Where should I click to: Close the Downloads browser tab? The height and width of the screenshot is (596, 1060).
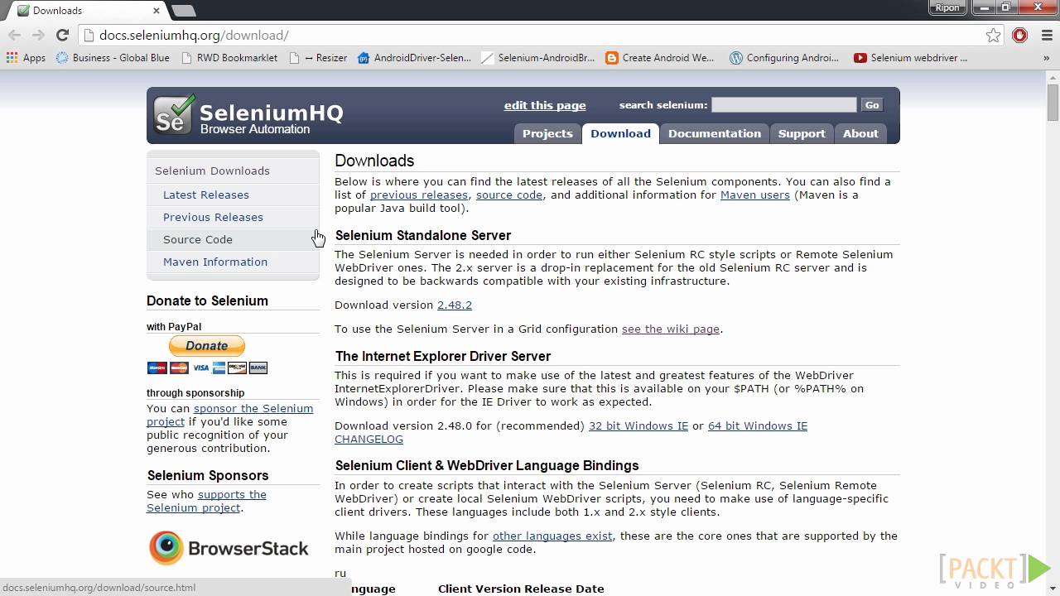point(157,11)
